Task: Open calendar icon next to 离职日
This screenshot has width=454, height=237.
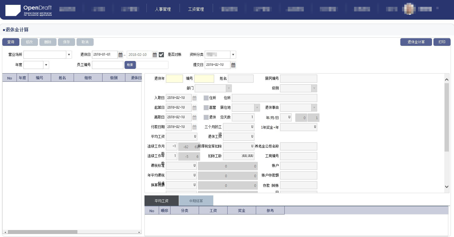Action: [x=194, y=118]
